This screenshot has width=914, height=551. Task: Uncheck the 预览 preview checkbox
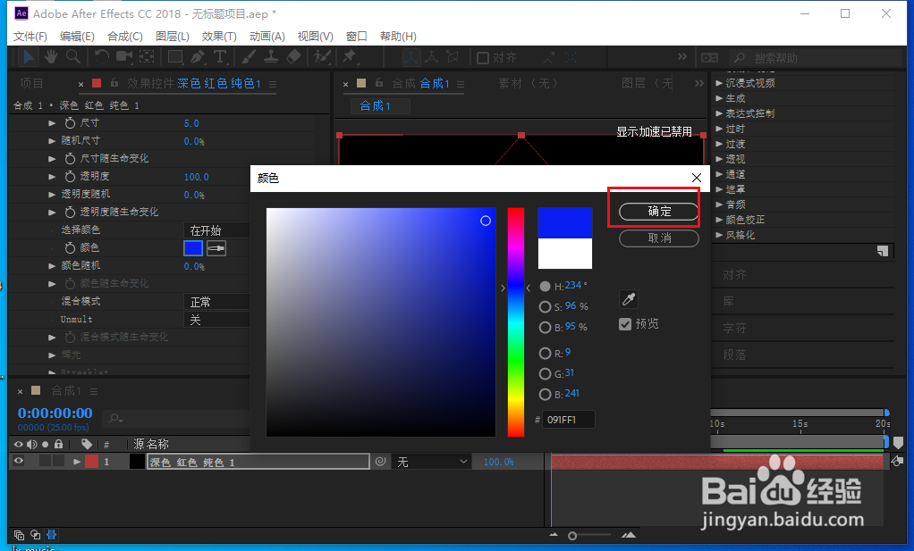(625, 324)
